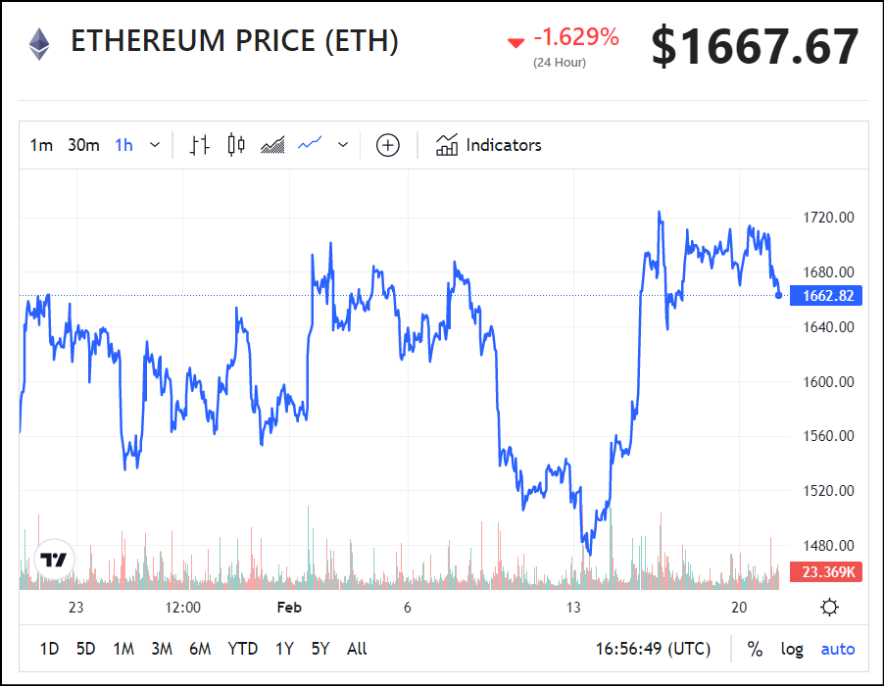Click the TradingView logo badge
Image resolution: width=884 pixels, height=686 pixels.
coord(54,560)
